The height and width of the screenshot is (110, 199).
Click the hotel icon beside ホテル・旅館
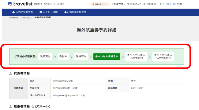point(41,12)
